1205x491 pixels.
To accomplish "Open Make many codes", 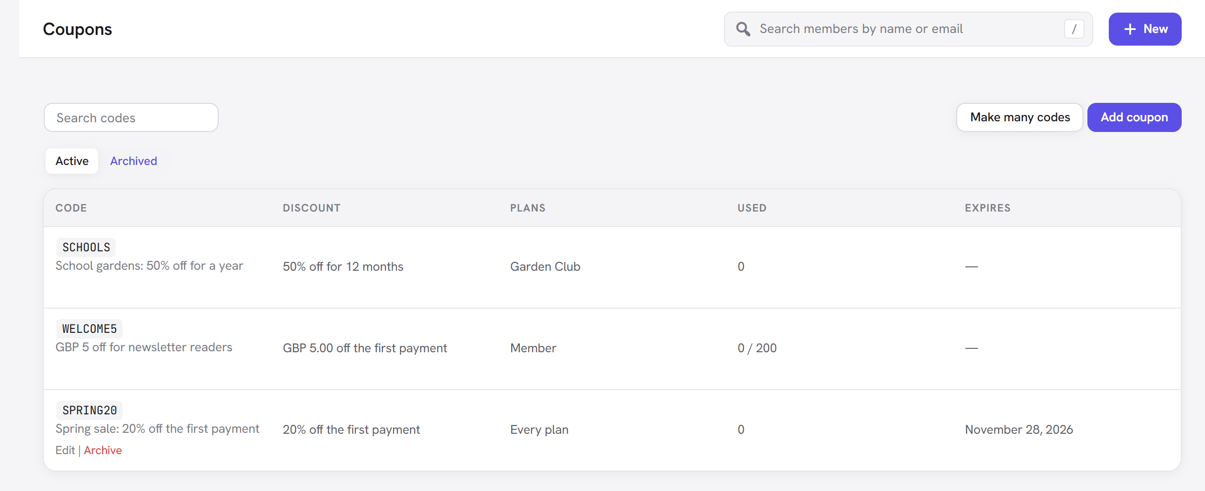I will (x=1019, y=117).
